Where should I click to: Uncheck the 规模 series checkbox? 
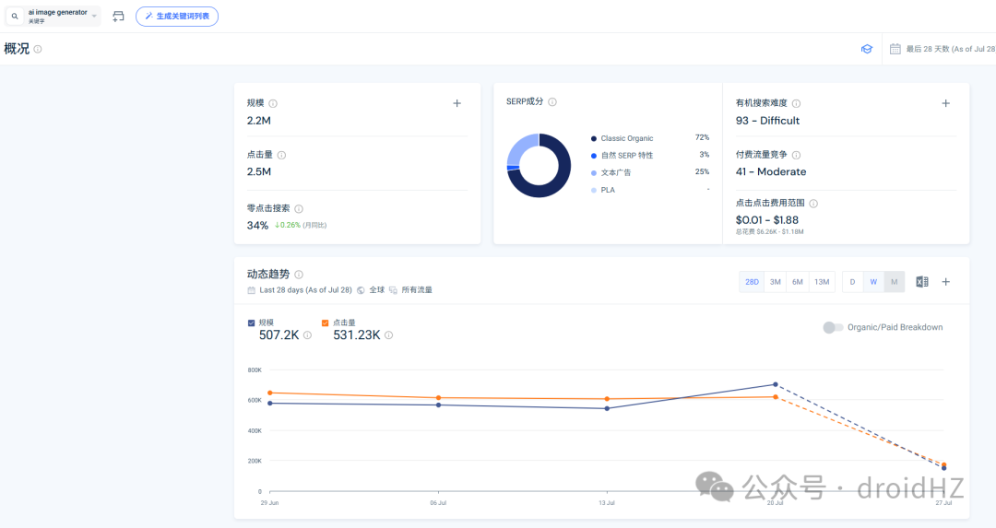click(x=252, y=323)
